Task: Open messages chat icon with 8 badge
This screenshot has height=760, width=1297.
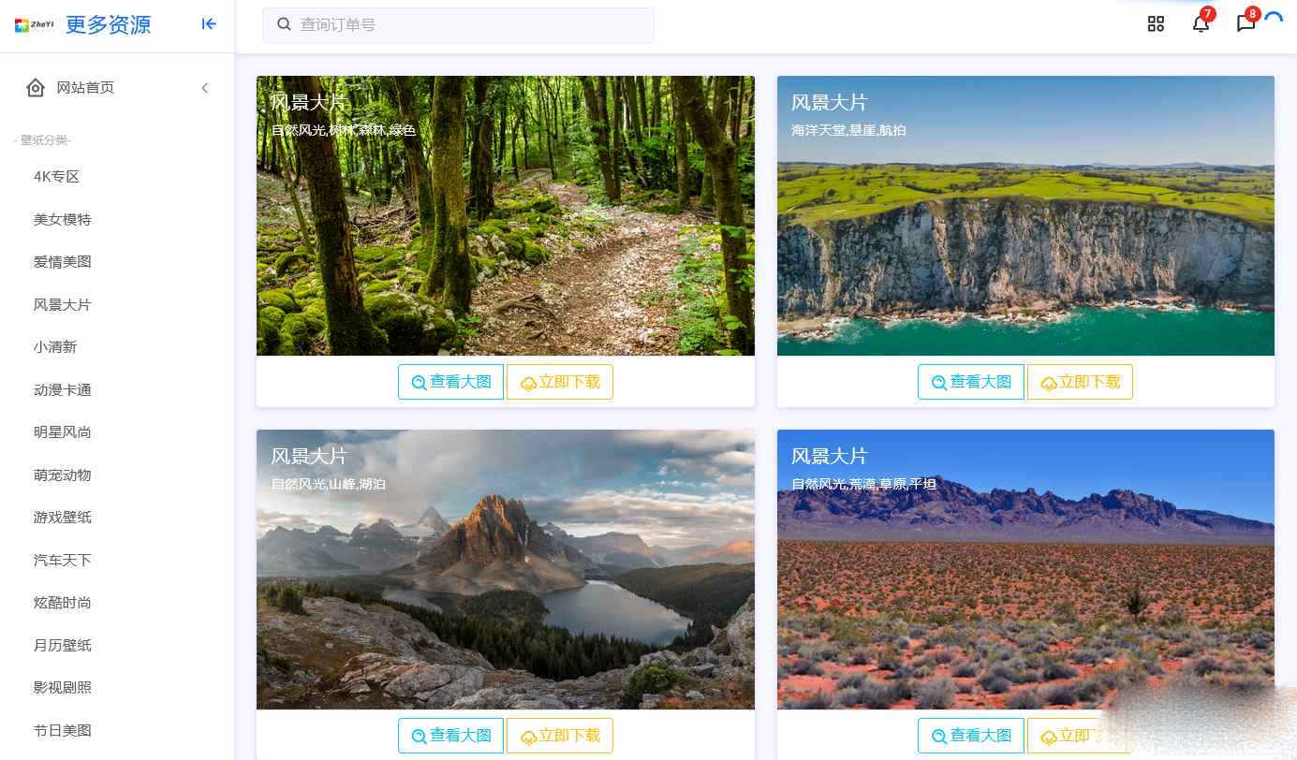Action: pos(1246,23)
